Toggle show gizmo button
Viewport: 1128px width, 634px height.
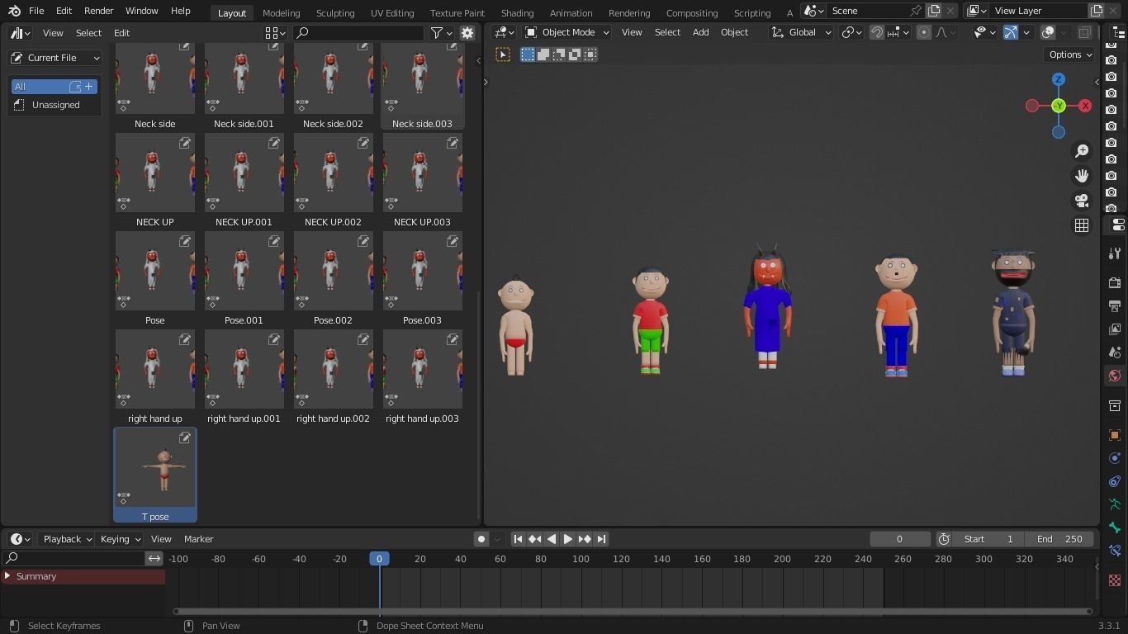tap(1011, 32)
